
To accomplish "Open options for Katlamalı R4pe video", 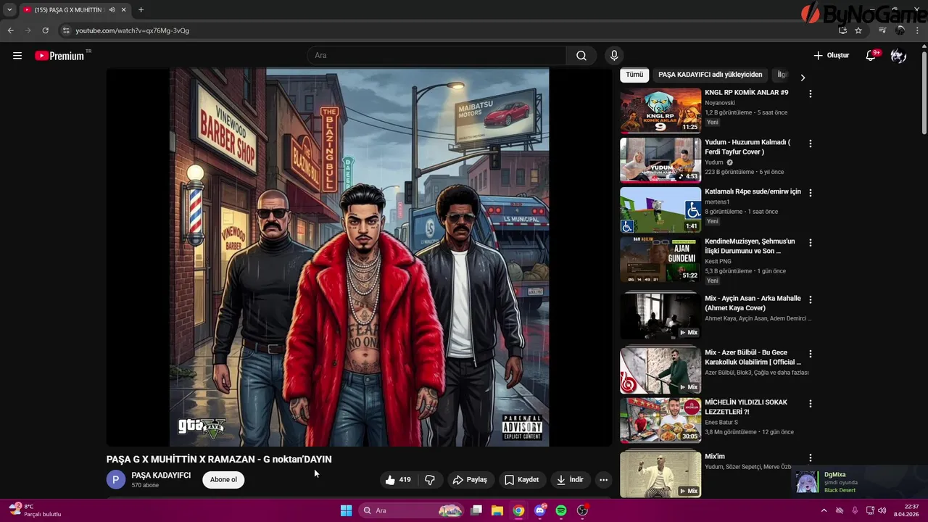I will (811, 193).
